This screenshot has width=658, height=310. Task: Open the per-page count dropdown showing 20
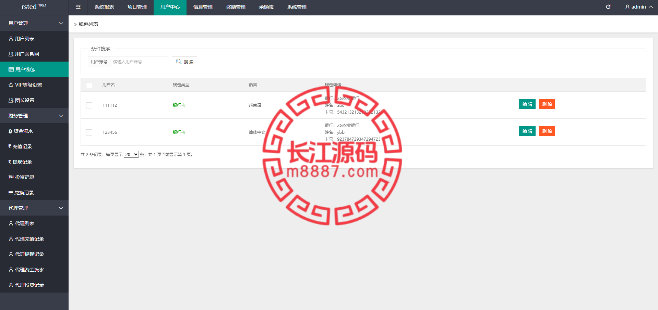click(x=131, y=154)
